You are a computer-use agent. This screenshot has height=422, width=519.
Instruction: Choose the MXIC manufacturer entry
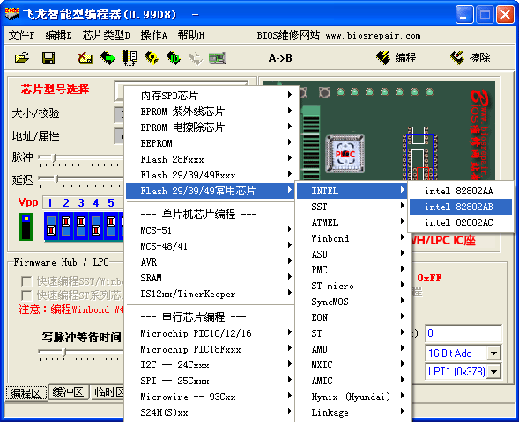click(352, 365)
